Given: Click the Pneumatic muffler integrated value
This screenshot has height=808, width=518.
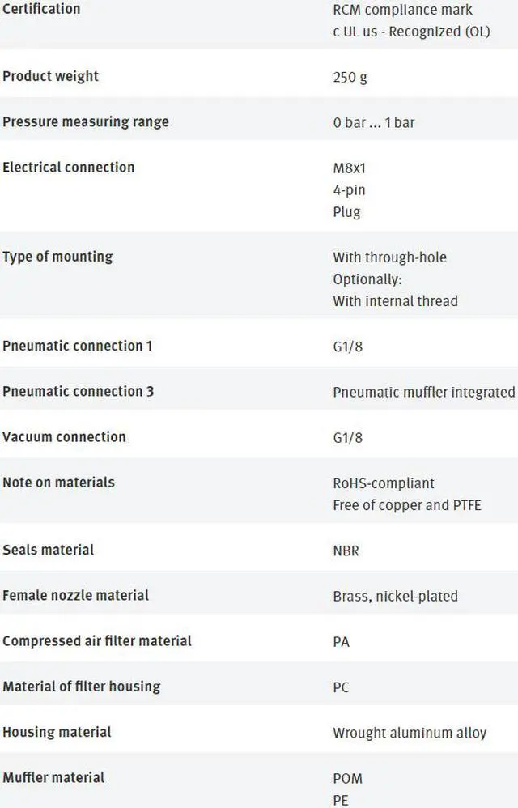Looking at the screenshot, I should (423, 392).
